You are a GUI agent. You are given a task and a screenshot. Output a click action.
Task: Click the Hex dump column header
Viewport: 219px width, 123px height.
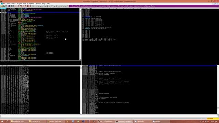[x=14, y=66]
